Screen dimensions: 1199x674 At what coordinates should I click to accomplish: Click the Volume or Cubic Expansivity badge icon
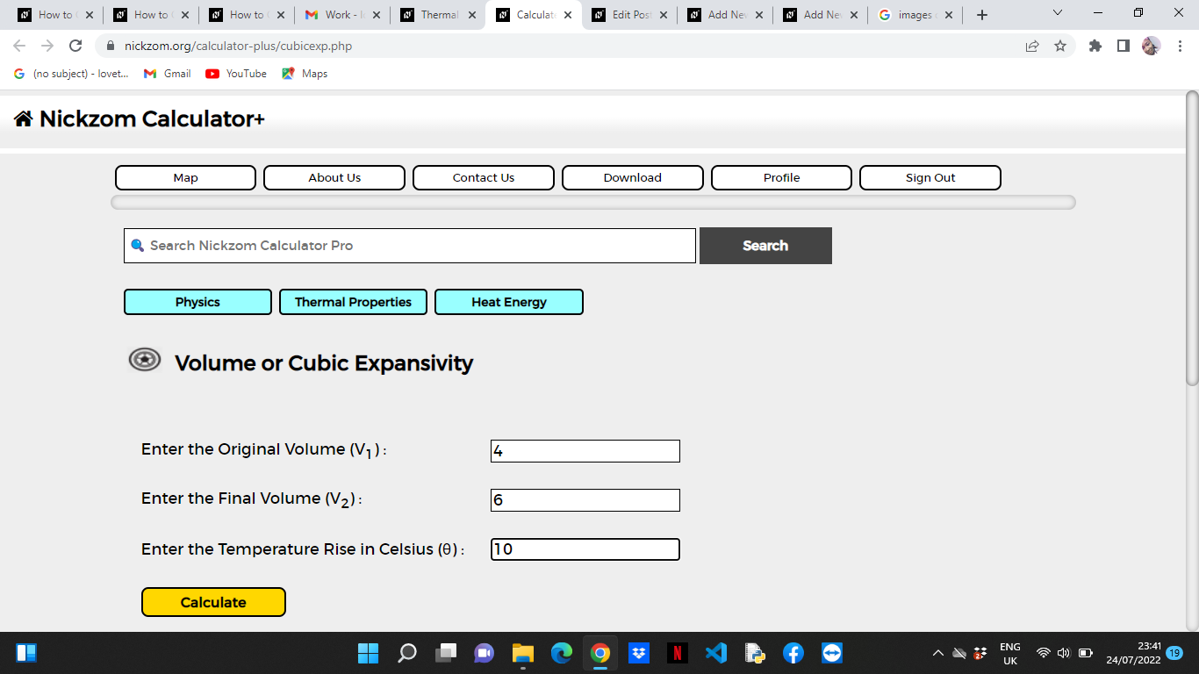pos(145,360)
